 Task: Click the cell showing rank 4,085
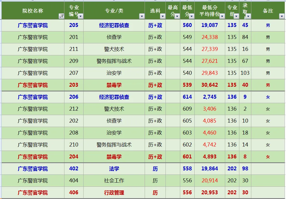click(210, 121)
